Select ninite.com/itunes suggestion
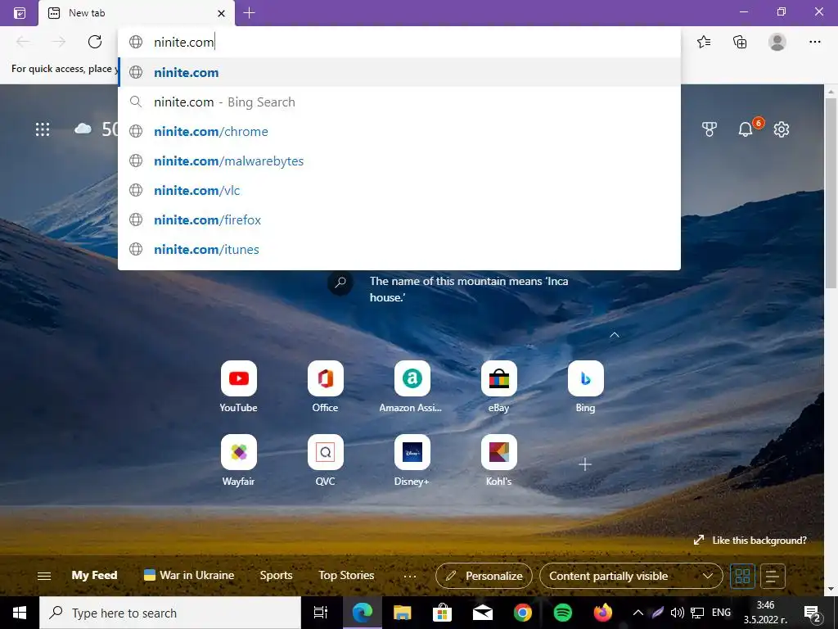 (x=399, y=249)
